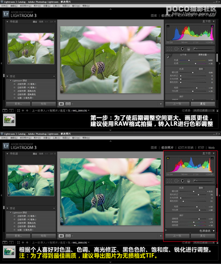Select Crop Overlay tool in lower Lightroom window
Image resolution: width=221 pixels, height=264 pixels.
tap(170, 181)
